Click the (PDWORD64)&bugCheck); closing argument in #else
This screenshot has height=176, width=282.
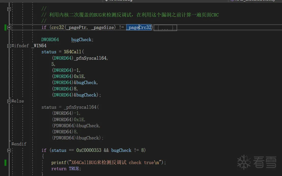[78, 138]
